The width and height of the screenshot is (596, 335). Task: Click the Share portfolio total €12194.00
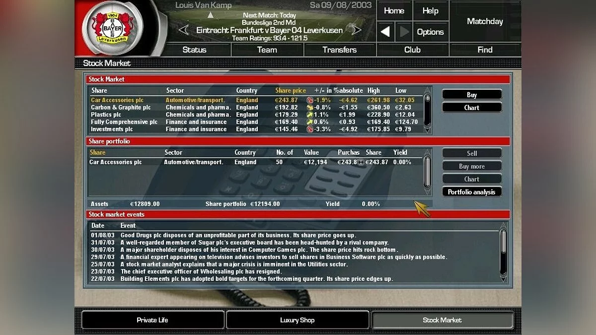[x=265, y=204]
